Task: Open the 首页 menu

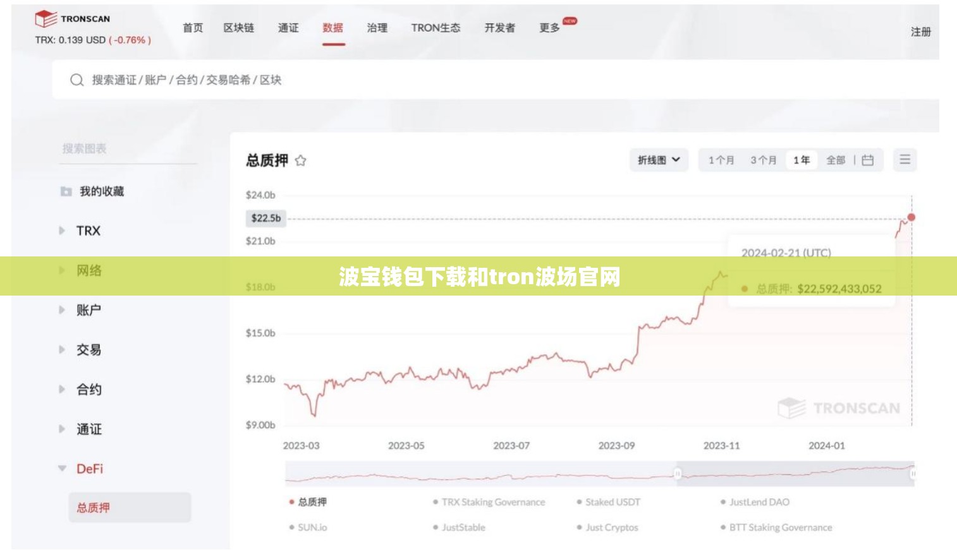Action: pyautogui.click(x=193, y=28)
